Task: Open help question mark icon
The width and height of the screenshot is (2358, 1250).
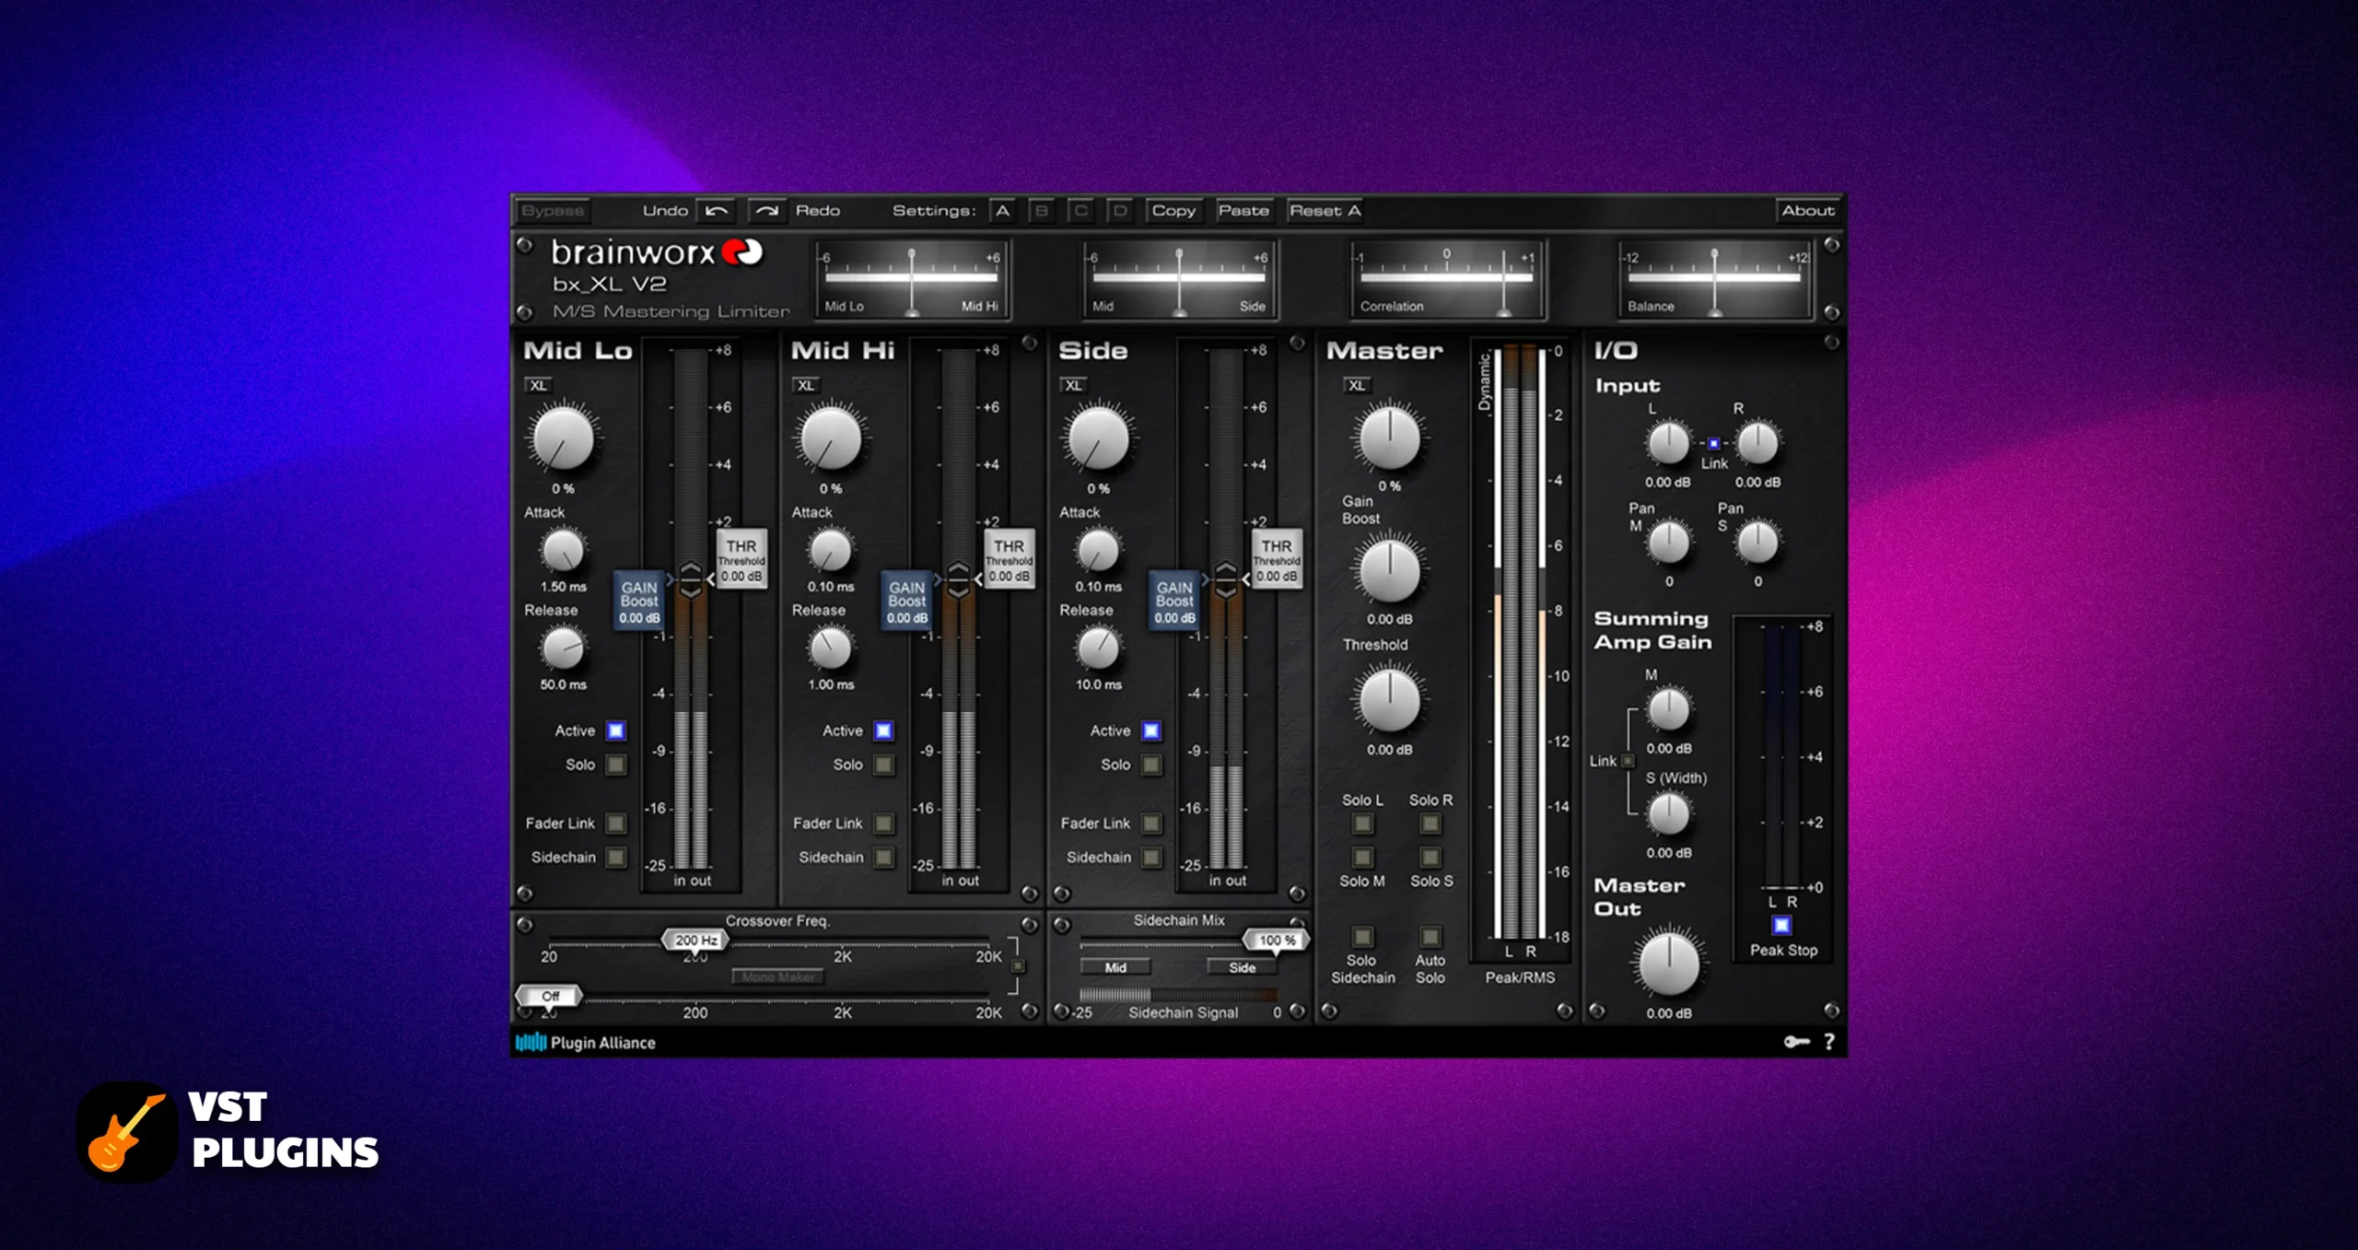Action: 1829,1042
